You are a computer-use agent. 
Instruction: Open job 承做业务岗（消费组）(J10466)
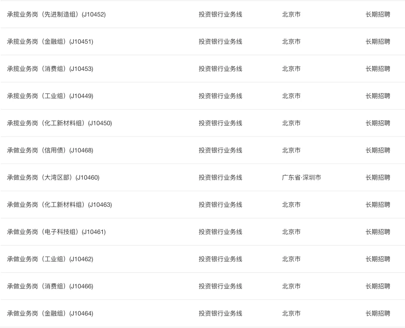point(50,286)
